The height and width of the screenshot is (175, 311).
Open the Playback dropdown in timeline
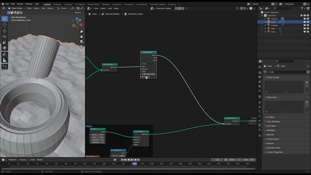(x=13, y=160)
